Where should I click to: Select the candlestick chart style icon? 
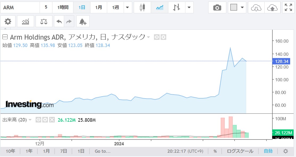pos(142,7)
